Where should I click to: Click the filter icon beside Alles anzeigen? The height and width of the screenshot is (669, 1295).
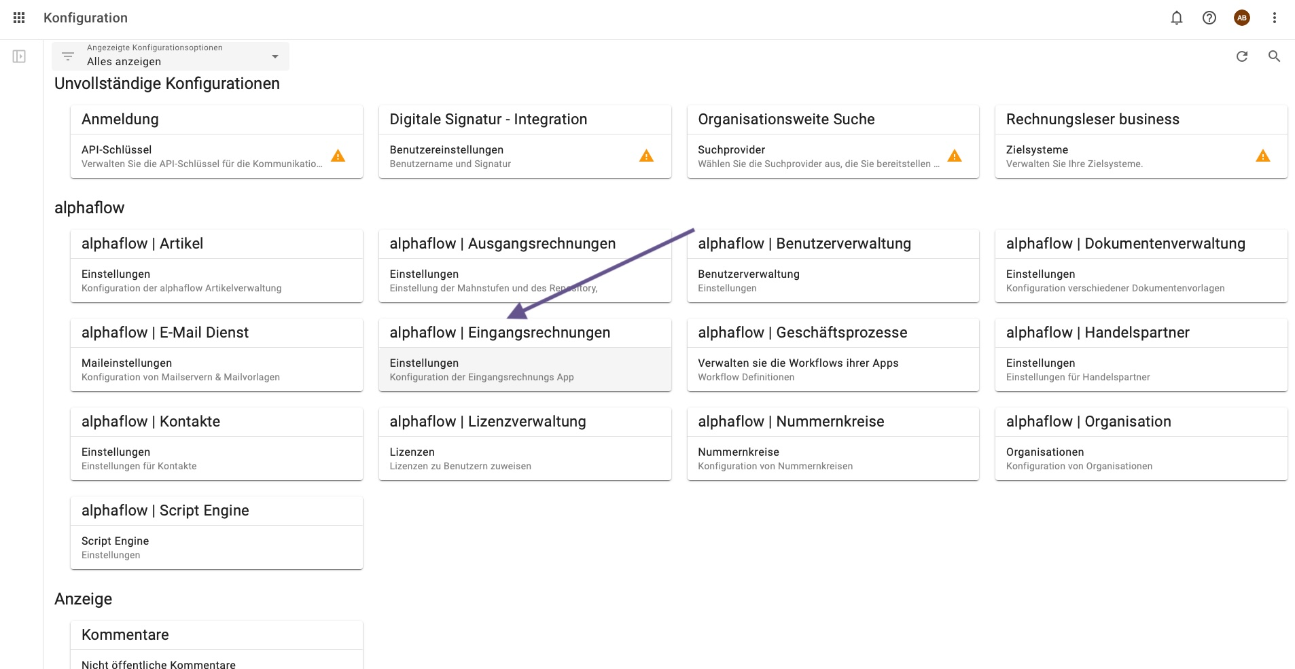tap(68, 56)
